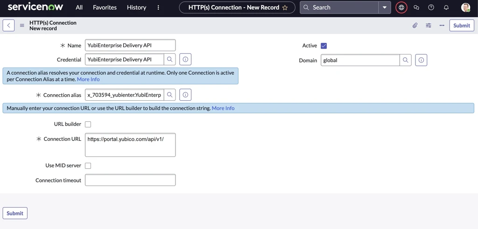
Task: Search Credential records with magnifier icon
Action: coord(170,59)
